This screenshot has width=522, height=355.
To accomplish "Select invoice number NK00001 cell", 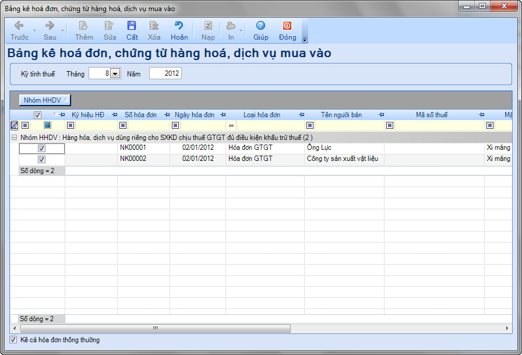I will pyautogui.click(x=143, y=148).
